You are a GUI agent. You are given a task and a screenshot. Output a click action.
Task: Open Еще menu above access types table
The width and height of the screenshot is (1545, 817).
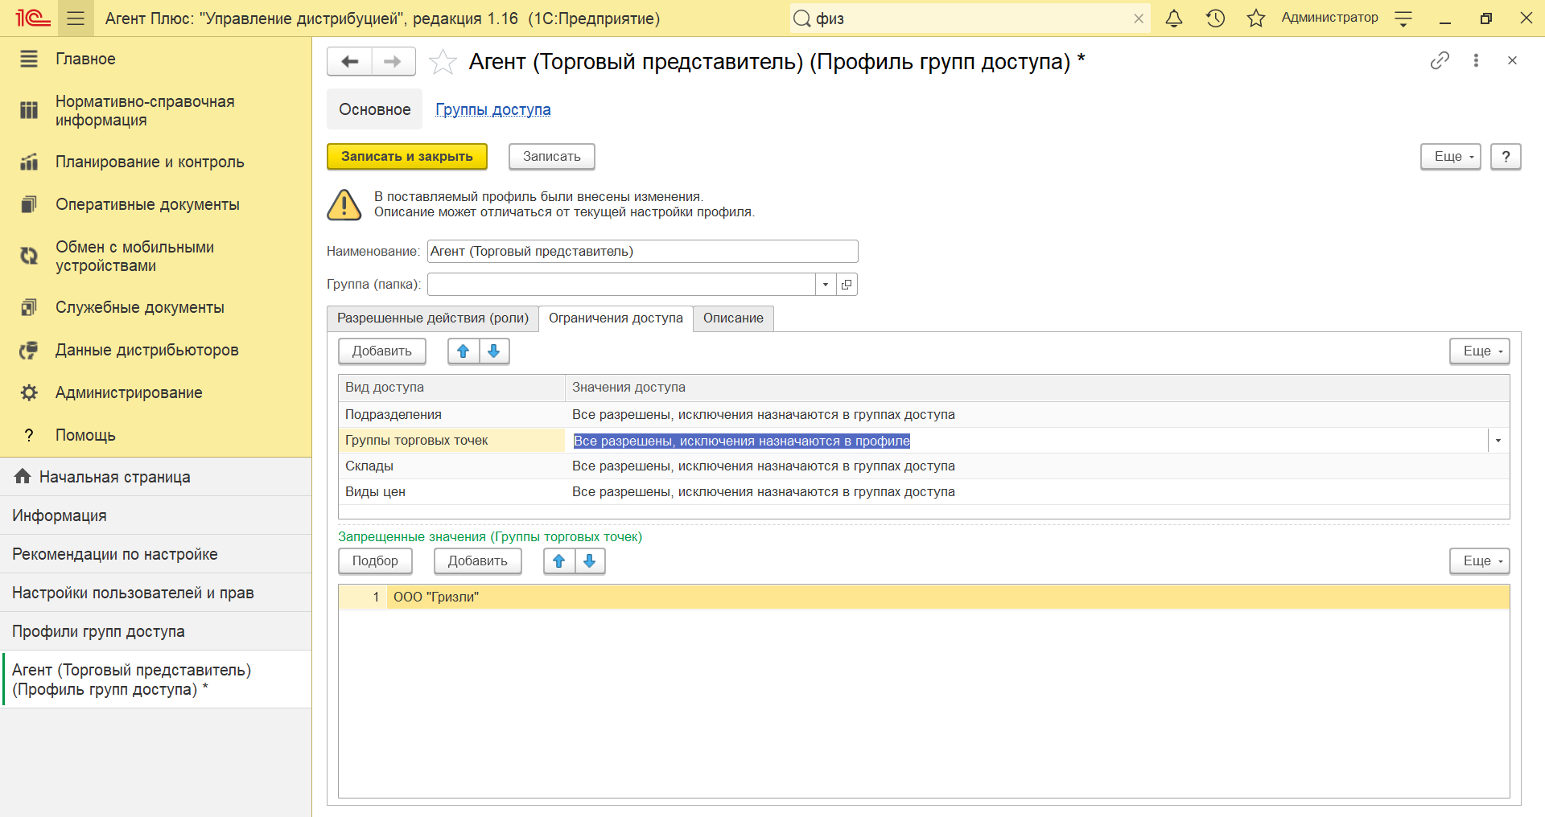click(x=1479, y=351)
